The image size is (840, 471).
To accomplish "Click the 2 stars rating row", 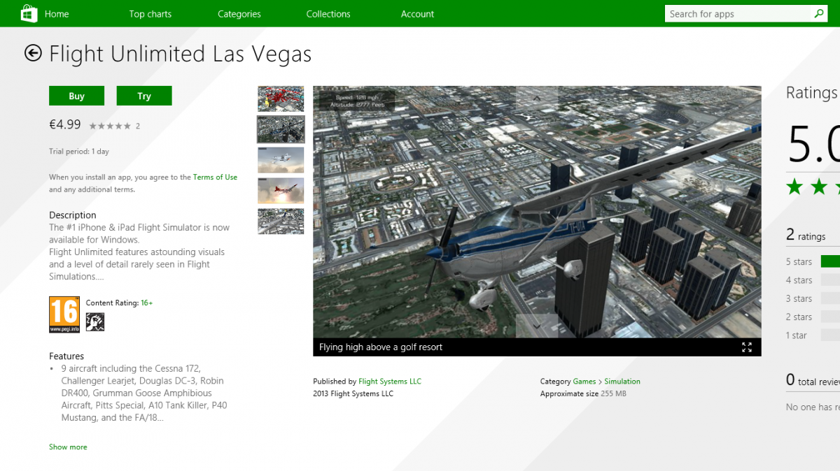I will tap(813, 317).
